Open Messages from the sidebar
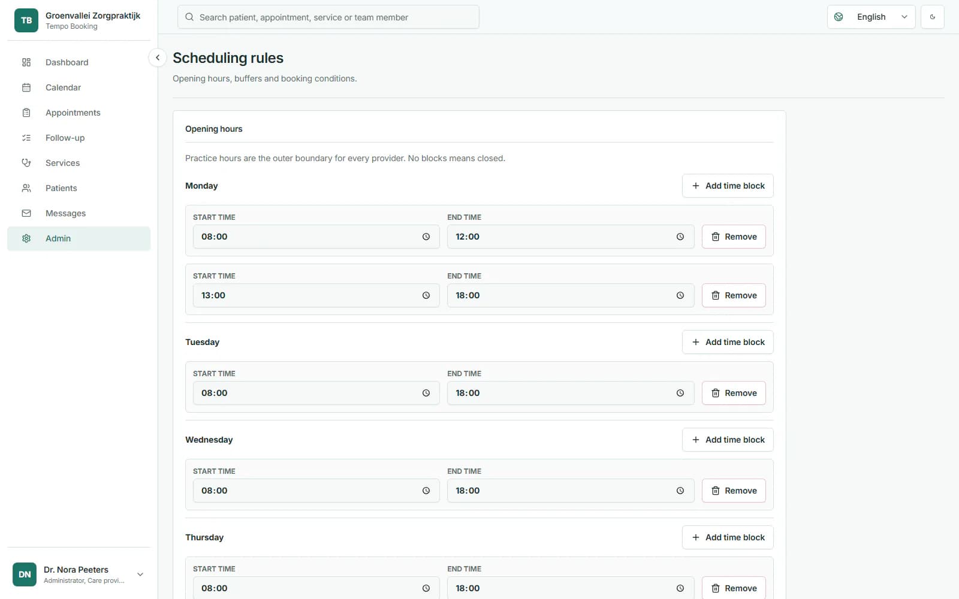959x599 pixels. 79,213
